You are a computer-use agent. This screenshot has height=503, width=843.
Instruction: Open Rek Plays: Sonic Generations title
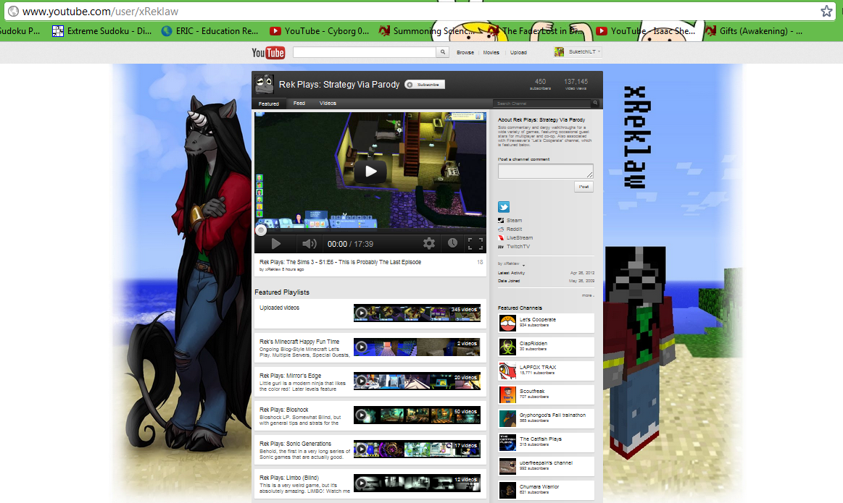295,444
